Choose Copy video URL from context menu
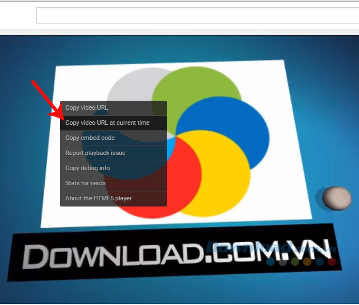The width and height of the screenshot is (359, 305). coord(114,108)
